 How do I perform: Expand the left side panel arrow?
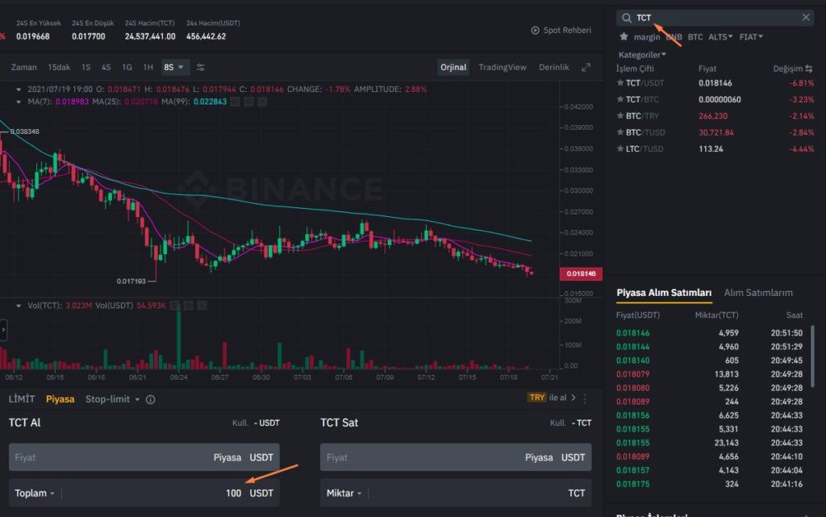coord(3,330)
